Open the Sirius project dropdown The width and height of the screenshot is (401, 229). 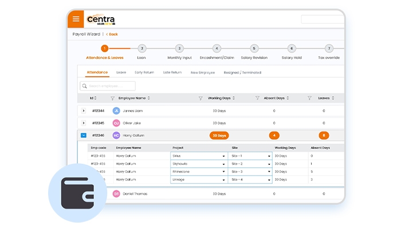click(x=198, y=156)
